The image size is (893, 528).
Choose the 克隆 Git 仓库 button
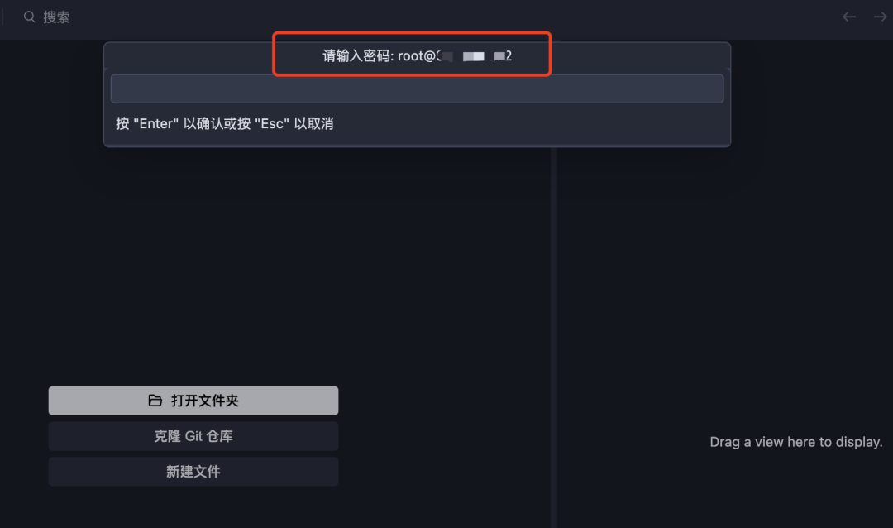click(193, 436)
